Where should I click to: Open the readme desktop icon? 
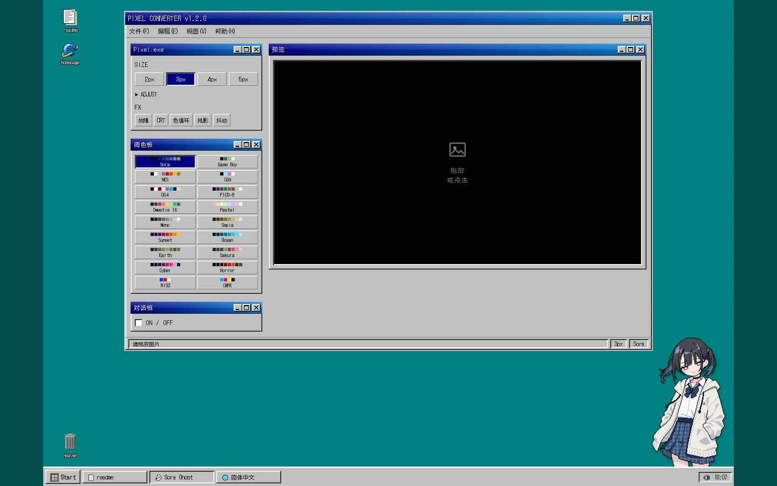pyautogui.click(x=70, y=21)
